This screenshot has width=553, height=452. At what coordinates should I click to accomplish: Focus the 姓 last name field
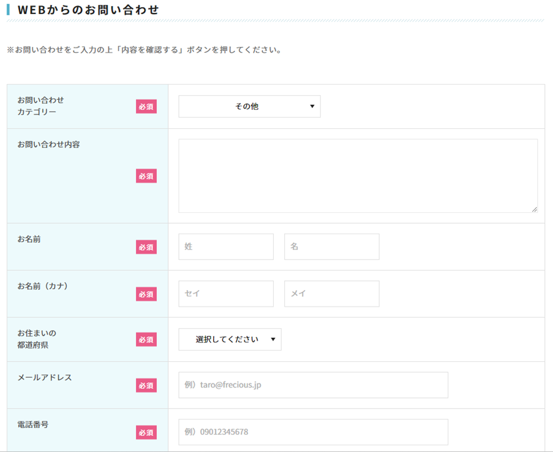click(x=226, y=247)
